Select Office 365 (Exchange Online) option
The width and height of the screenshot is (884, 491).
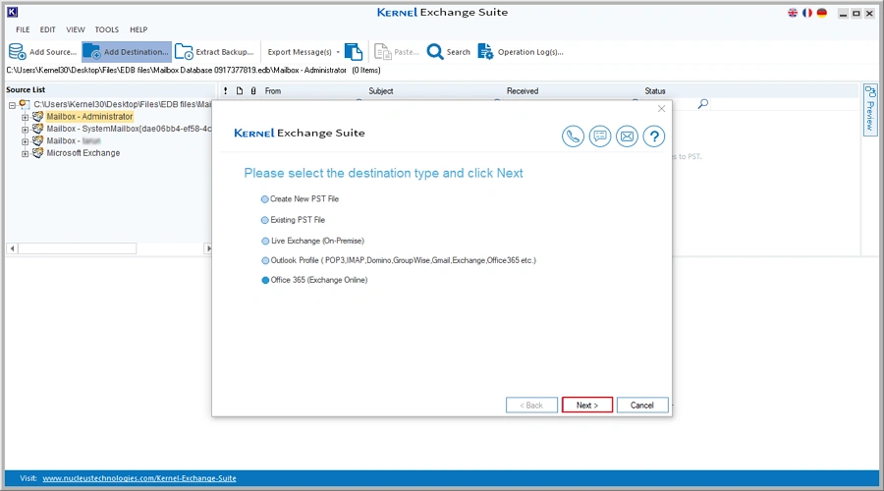314,280
